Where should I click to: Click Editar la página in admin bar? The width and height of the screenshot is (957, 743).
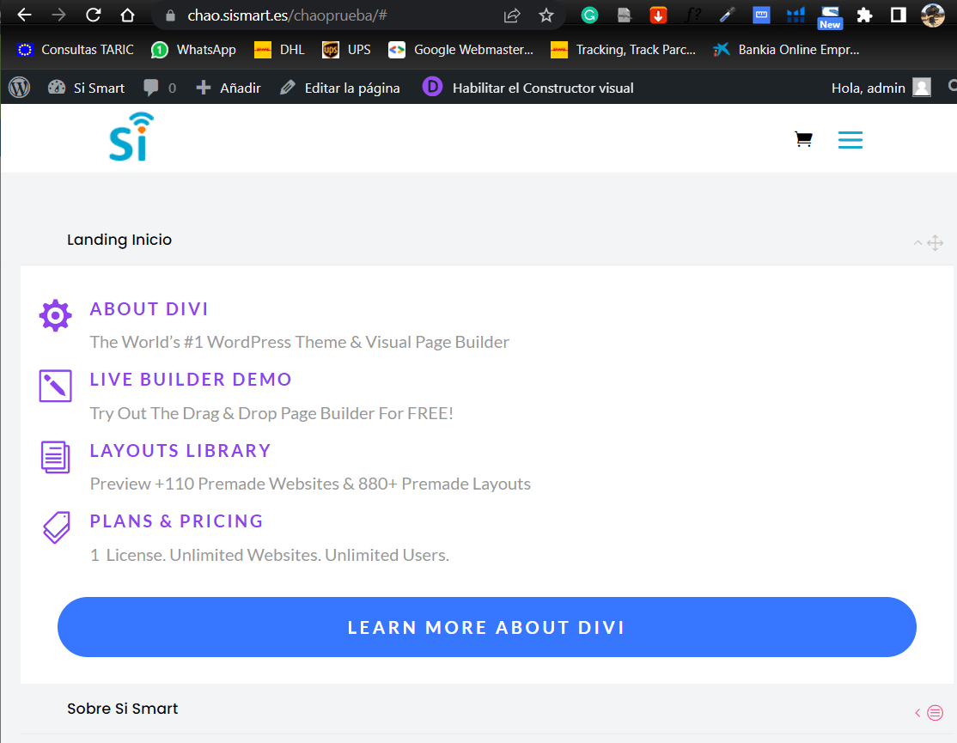point(340,88)
